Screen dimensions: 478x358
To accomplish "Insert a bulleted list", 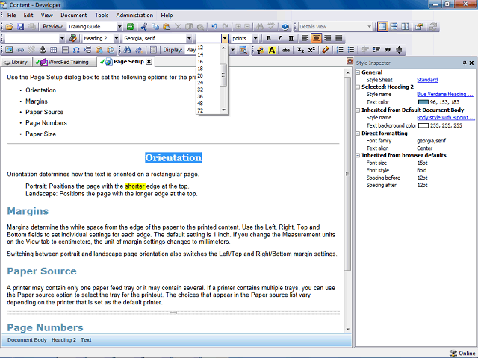I will 351,50.
